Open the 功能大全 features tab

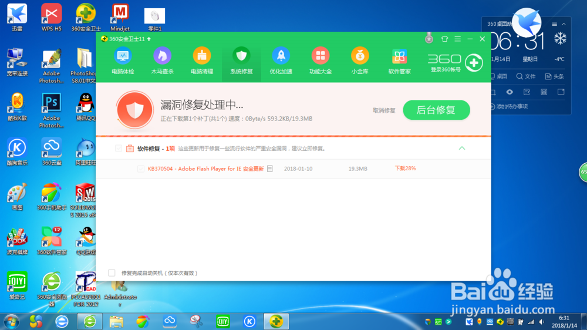click(x=321, y=61)
